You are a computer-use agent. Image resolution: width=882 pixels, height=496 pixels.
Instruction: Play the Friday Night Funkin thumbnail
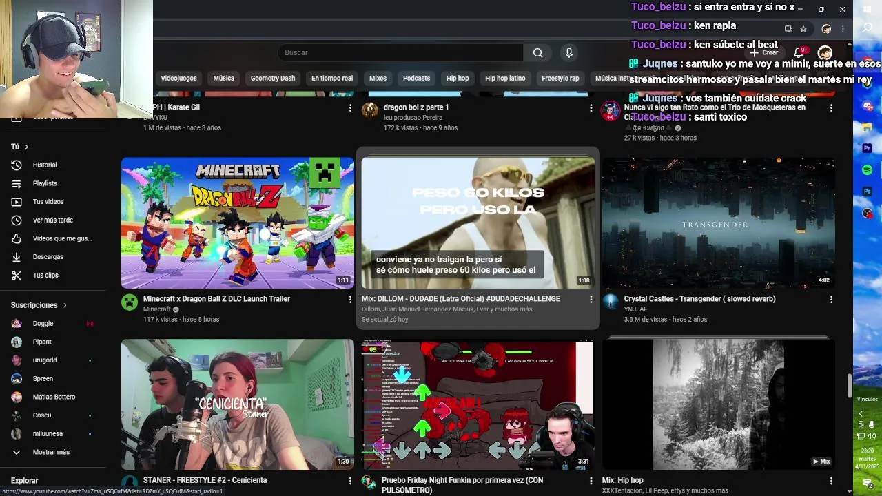point(478,404)
